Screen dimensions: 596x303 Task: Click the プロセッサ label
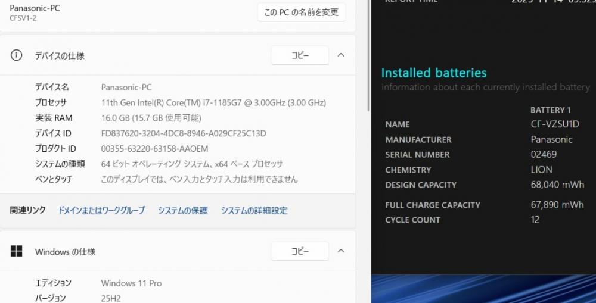(51, 102)
